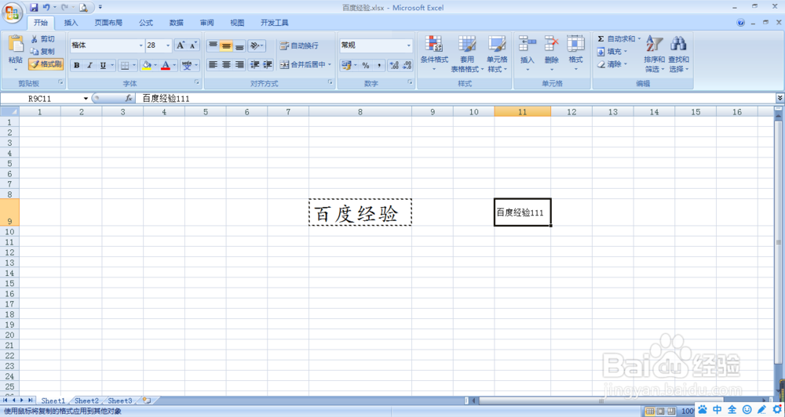Open the font name 楷体 dropdown
The width and height of the screenshot is (785, 417).
[x=141, y=45]
